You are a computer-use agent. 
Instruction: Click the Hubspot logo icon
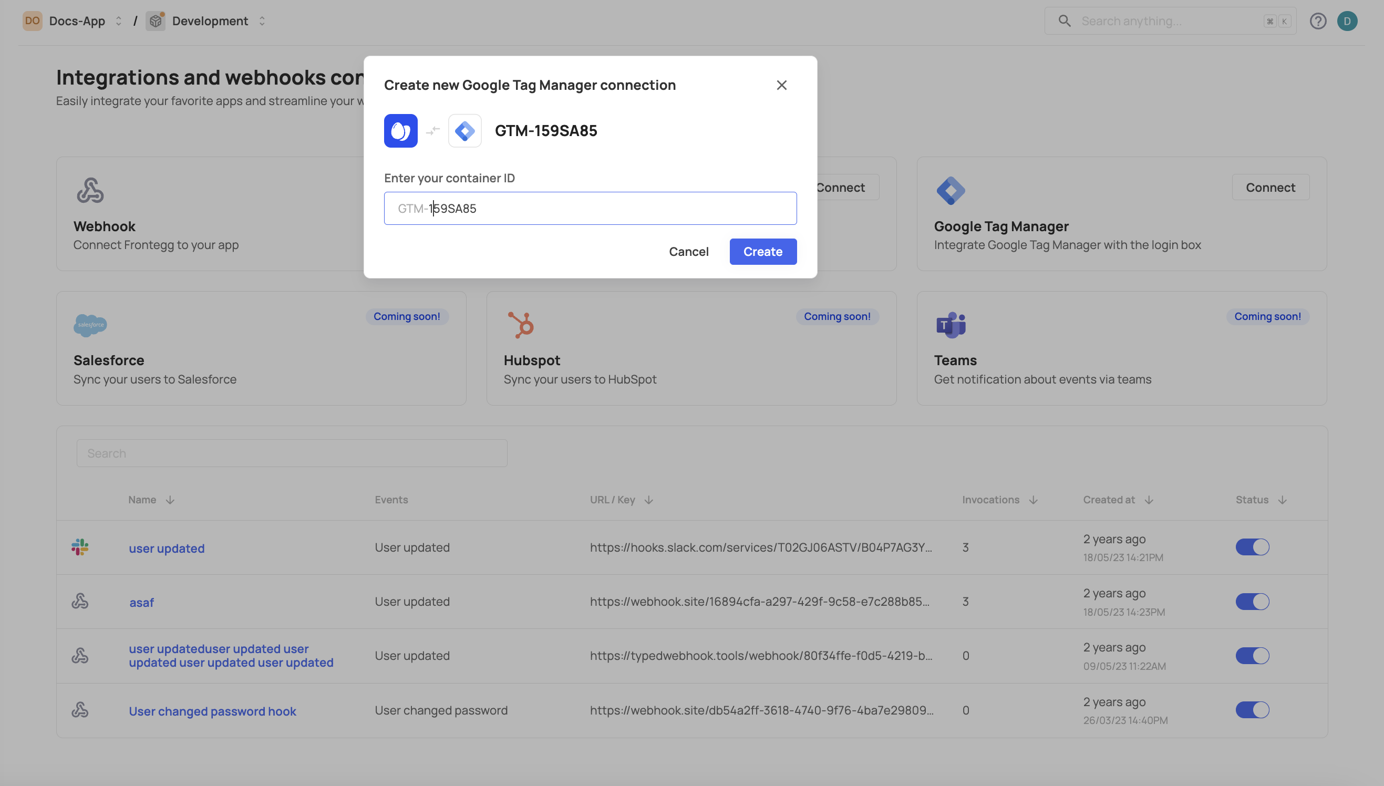520,325
